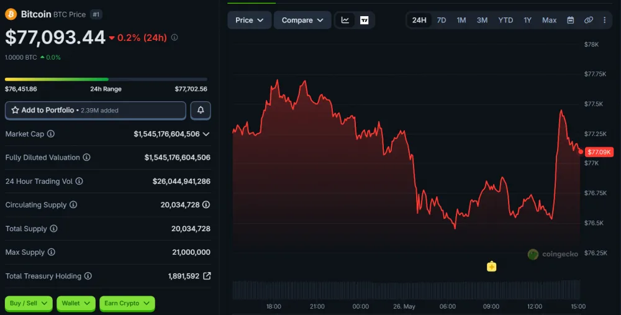
Task: Show Circulating Supply label info icon
Action: pyautogui.click(x=73, y=205)
